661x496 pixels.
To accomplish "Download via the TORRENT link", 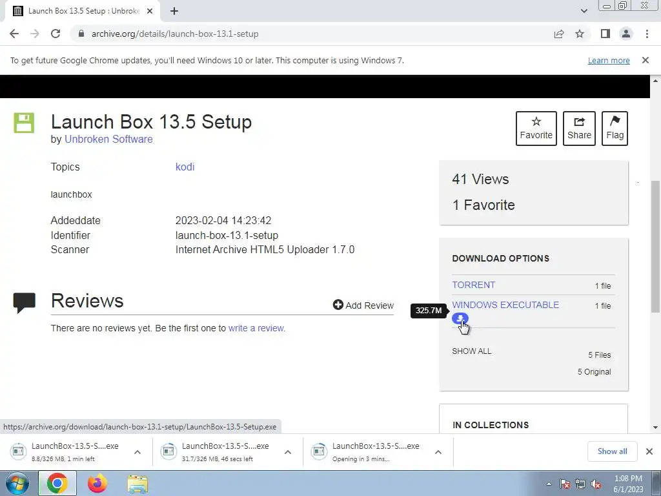I will (473, 285).
